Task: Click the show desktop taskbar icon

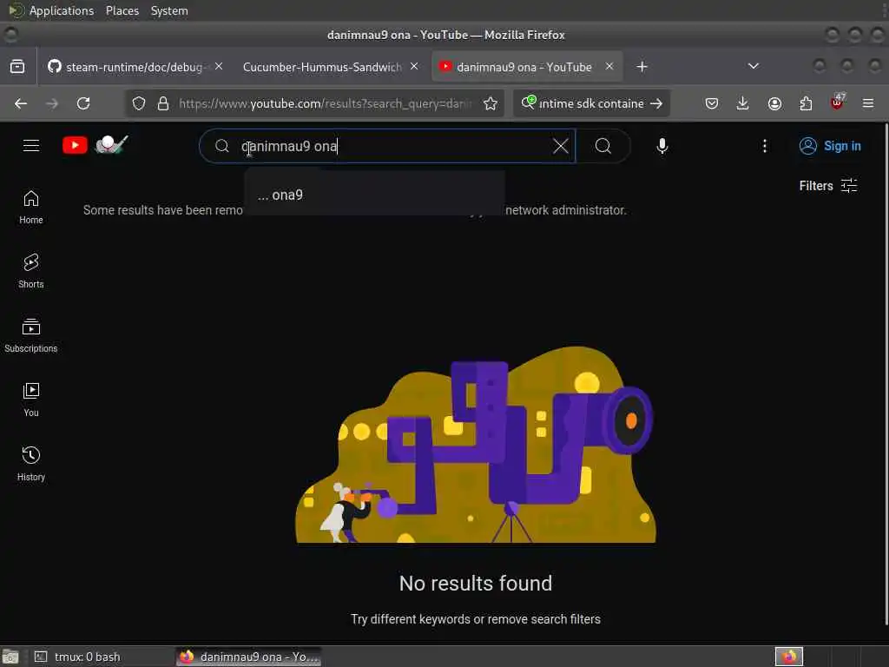Action: pos(10,657)
